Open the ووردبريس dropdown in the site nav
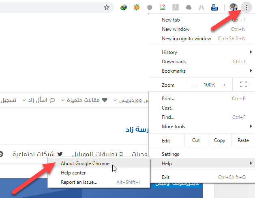This screenshot has width=255, height=198. 131,100
